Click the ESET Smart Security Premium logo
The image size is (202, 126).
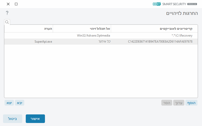[x=175, y=4]
